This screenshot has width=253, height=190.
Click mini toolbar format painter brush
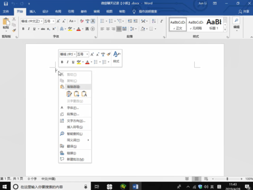click(109, 54)
